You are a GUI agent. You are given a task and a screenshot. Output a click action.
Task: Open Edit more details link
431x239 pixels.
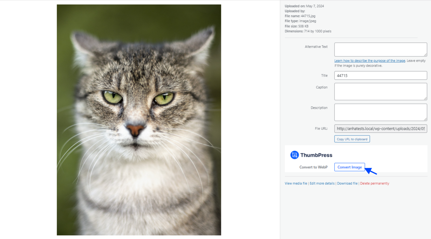pos(322,184)
